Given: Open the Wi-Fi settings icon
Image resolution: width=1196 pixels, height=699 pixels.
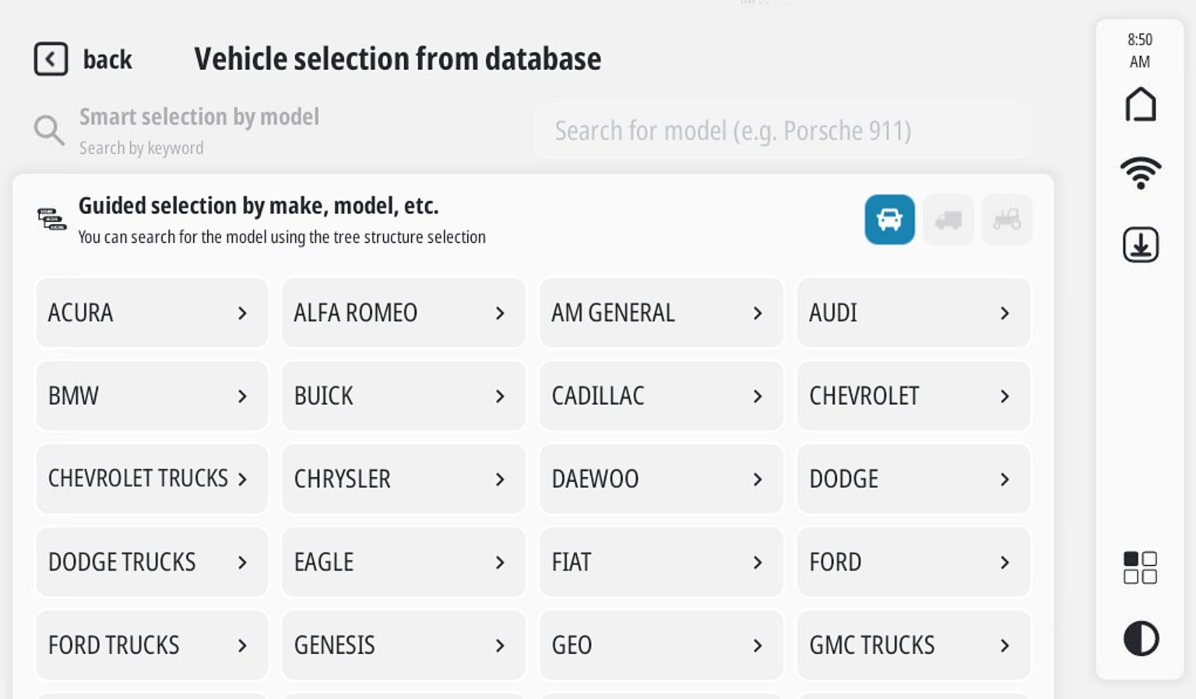Looking at the screenshot, I should [1140, 172].
